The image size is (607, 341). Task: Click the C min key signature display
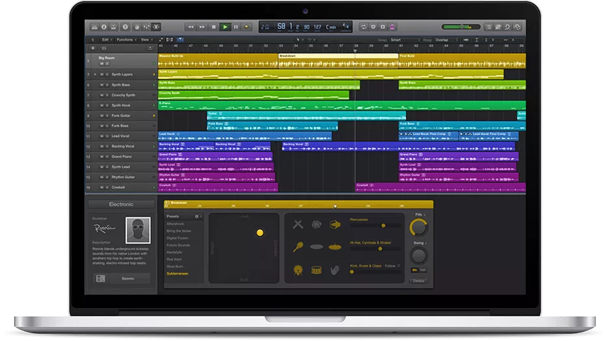point(331,27)
